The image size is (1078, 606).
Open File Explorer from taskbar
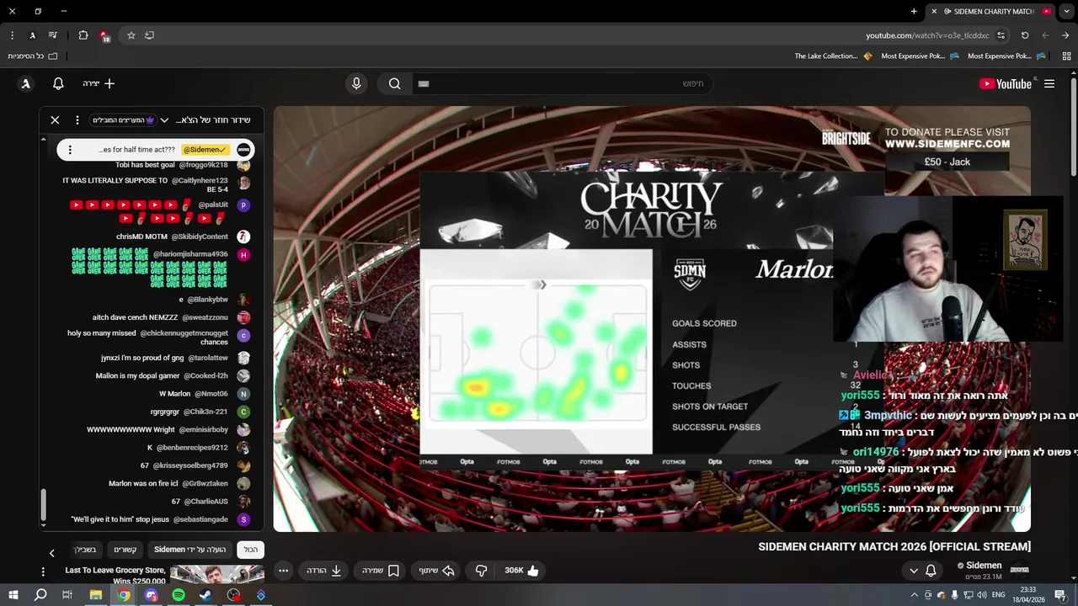coord(96,595)
